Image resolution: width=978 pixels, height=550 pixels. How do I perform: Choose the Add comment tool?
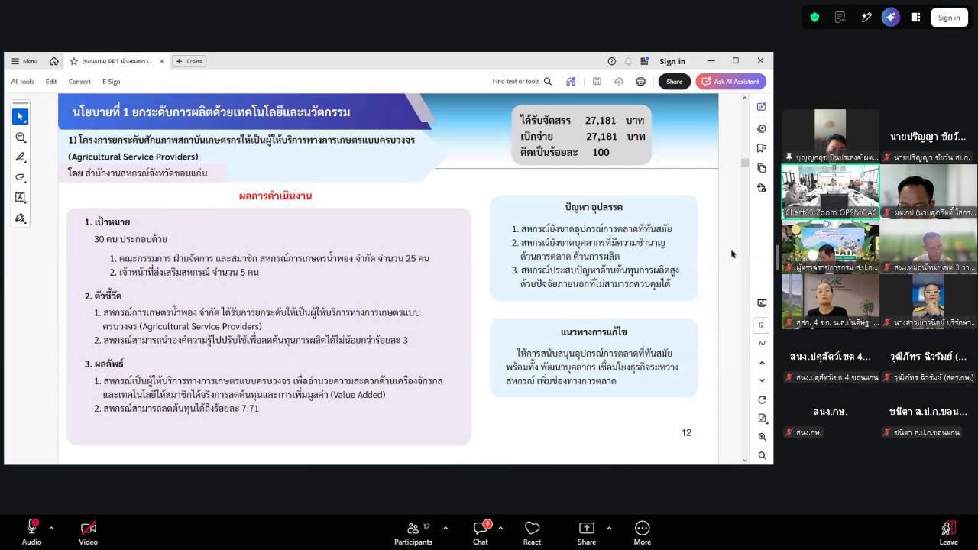pyautogui.click(x=21, y=137)
